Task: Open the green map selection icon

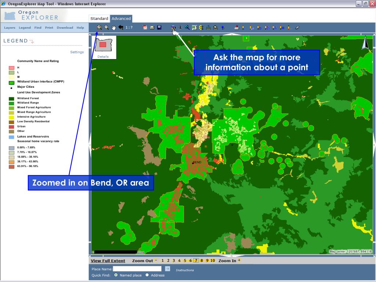Action: point(194,28)
